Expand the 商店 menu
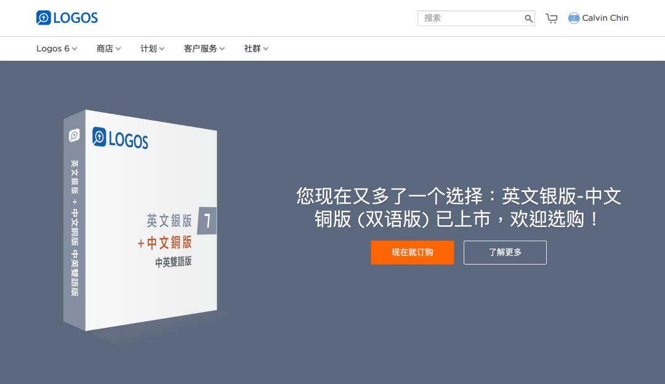The height and width of the screenshot is (384, 665). point(108,49)
